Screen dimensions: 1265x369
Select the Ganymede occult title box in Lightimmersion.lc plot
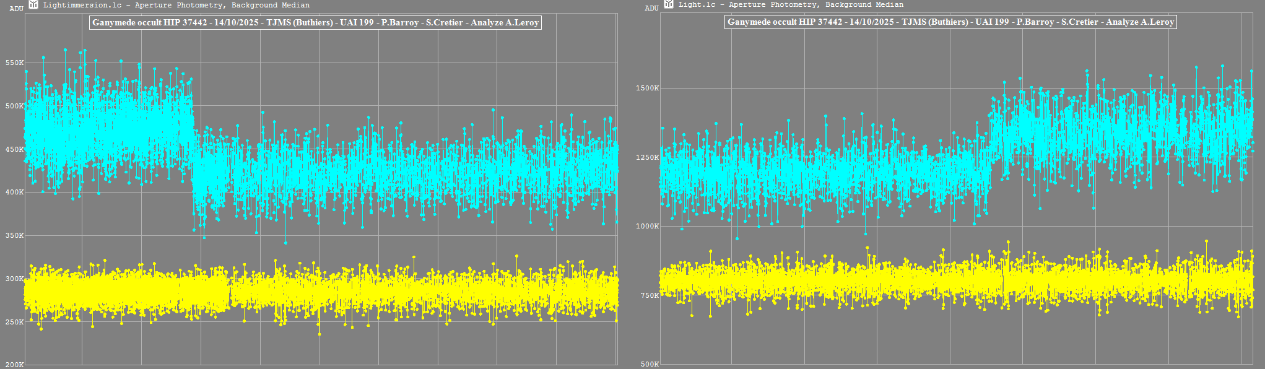[x=315, y=23]
